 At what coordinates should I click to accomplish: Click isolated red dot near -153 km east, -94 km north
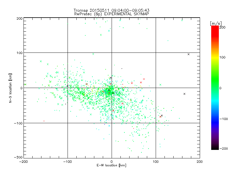(44, 121)
